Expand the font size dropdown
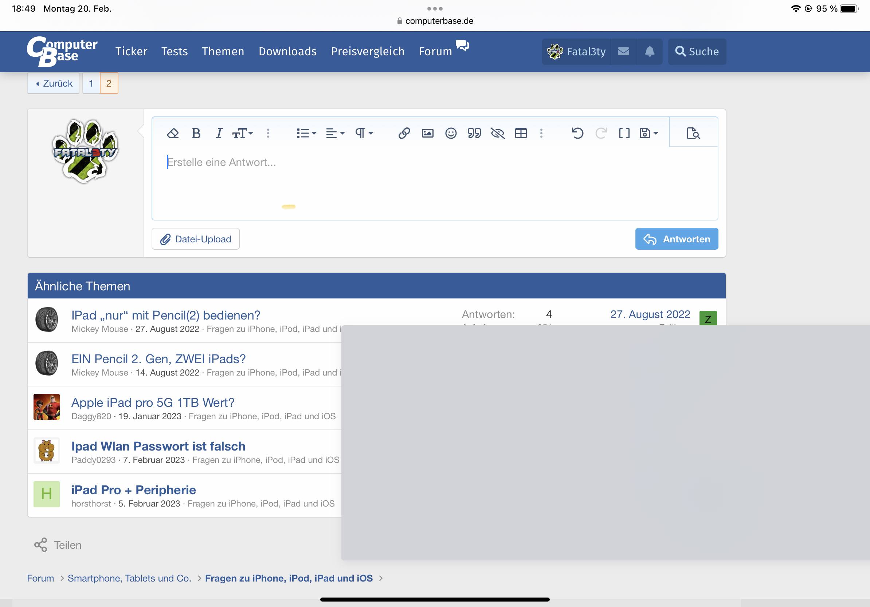The height and width of the screenshot is (607, 870). click(x=243, y=133)
